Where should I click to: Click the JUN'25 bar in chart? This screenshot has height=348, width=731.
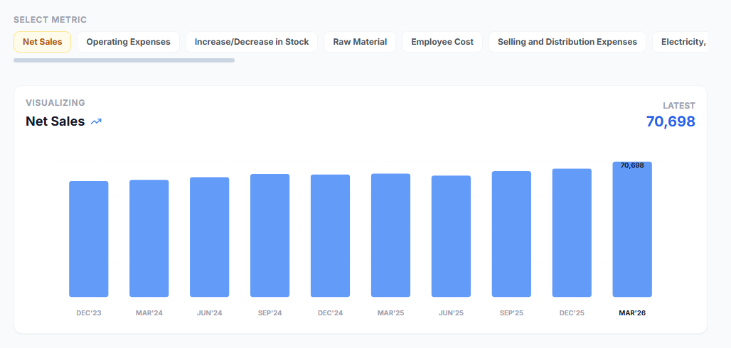pyautogui.click(x=452, y=236)
